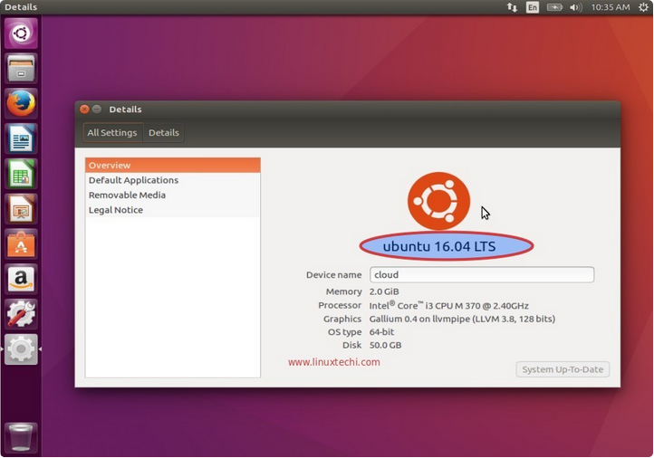Image resolution: width=654 pixels, height=458 pixels.
Task: Click the large Ubuntu logo in Overview
Action: click(438, 201)
